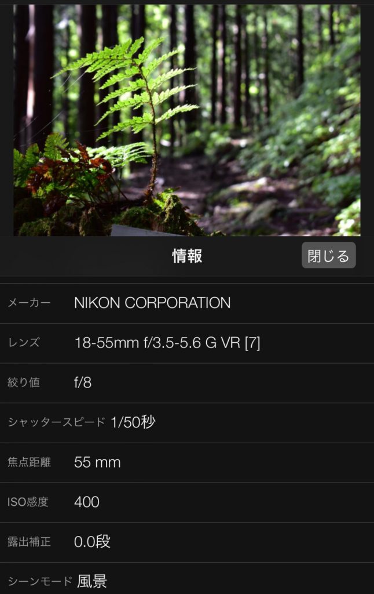The image size is (374, 594).
Task: Tap the ISO value 400
Action: [x=87, y=502]
